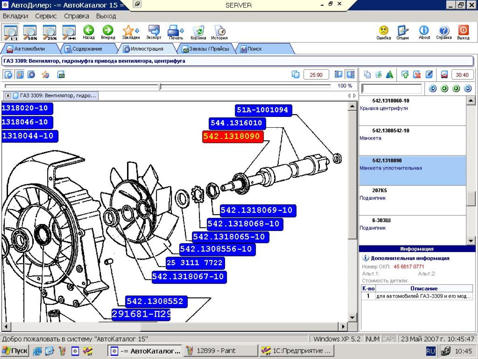The height and width of the screenshot is (359, 478).
Task: Switch to the Автомобили tab
Action: 29,49
